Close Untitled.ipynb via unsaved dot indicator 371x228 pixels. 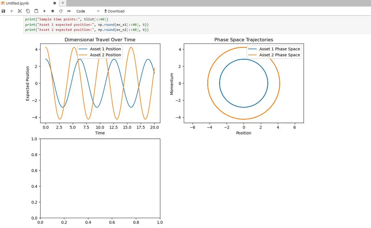[x=55, y=3]
